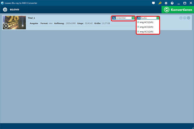Start conversion with the Konvertieren button
The height and width of the screenshot is (129, 194).
tap(178, 10)
